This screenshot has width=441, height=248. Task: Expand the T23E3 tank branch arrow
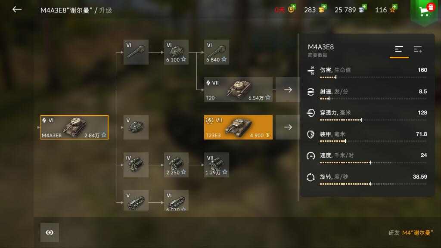point(288,127)
